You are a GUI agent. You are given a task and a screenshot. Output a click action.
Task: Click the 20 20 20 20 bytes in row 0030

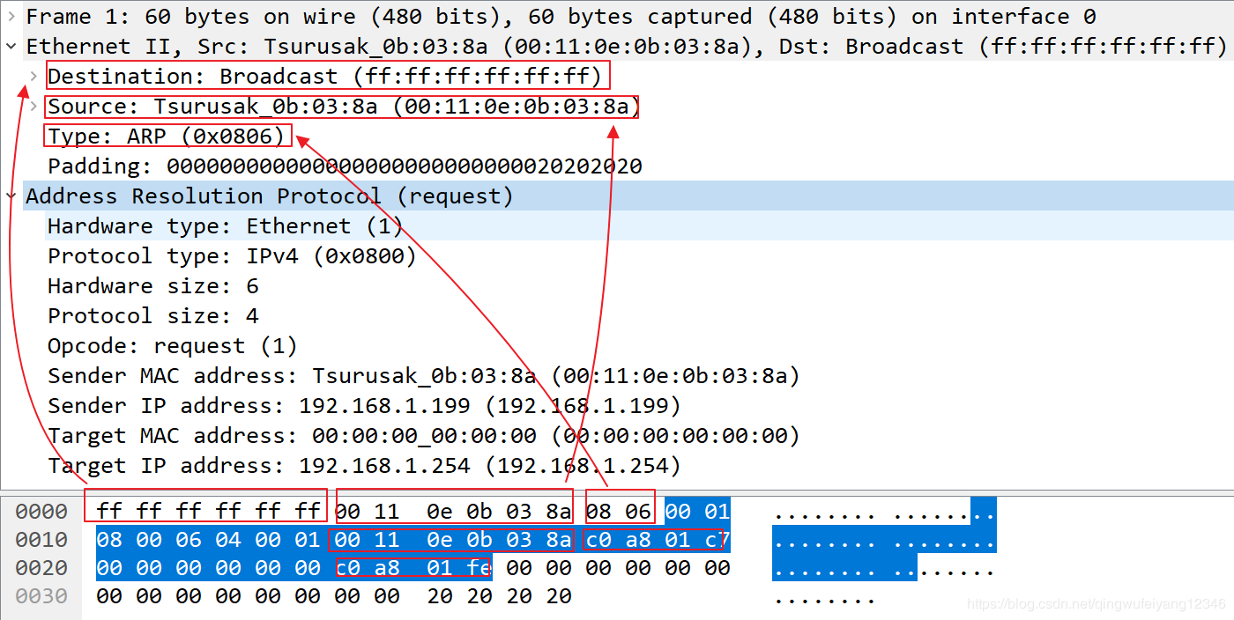[x=500, y=596]
